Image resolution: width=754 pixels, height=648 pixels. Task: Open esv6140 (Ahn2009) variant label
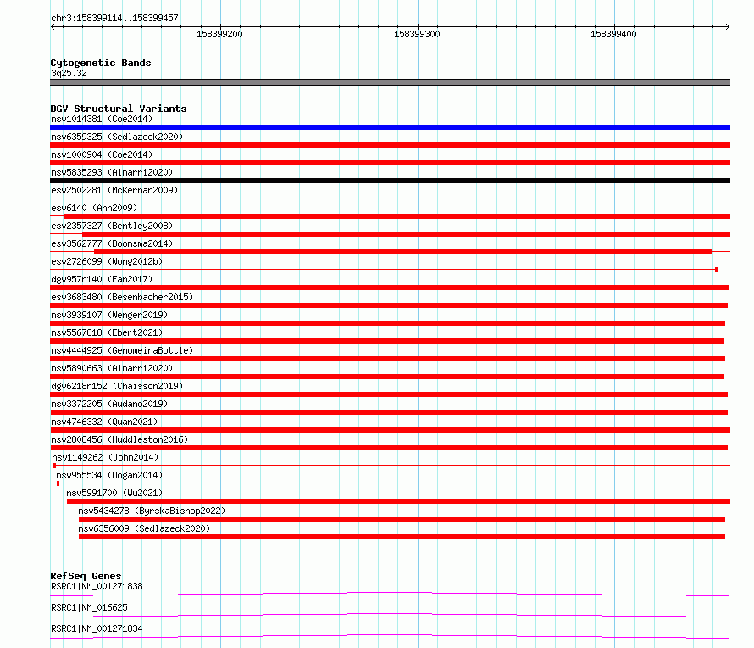coord(94,208)
